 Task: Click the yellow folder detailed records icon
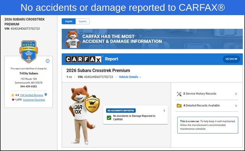(x=179, y=106)
